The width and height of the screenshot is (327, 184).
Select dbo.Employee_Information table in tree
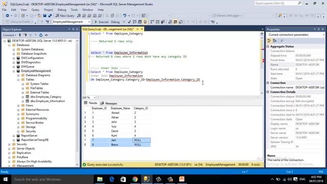tap(48, 101)
